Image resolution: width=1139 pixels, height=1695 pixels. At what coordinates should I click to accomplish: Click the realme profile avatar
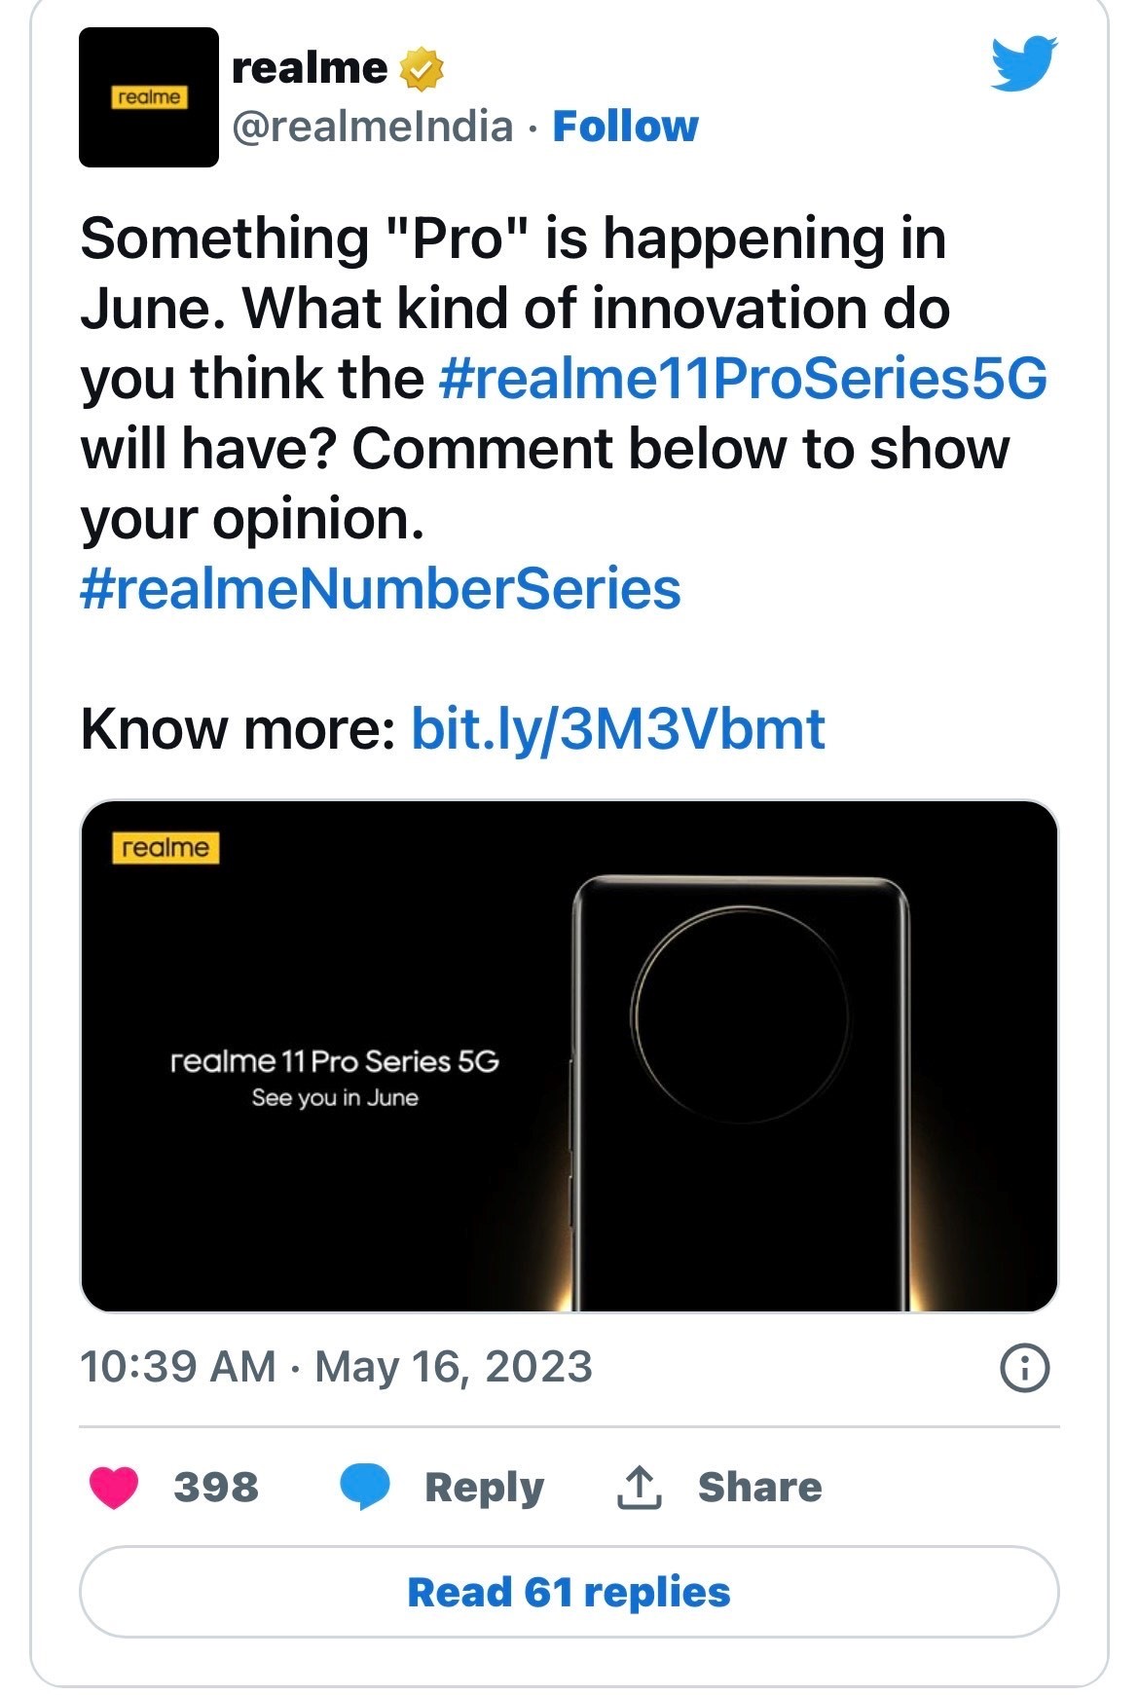point(148,97)
